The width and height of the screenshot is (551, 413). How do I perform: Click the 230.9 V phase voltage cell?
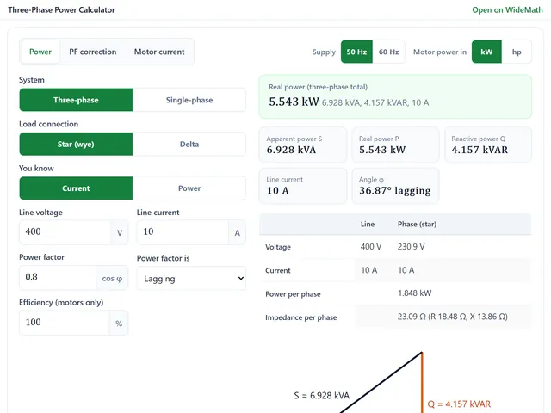(412, 247)
